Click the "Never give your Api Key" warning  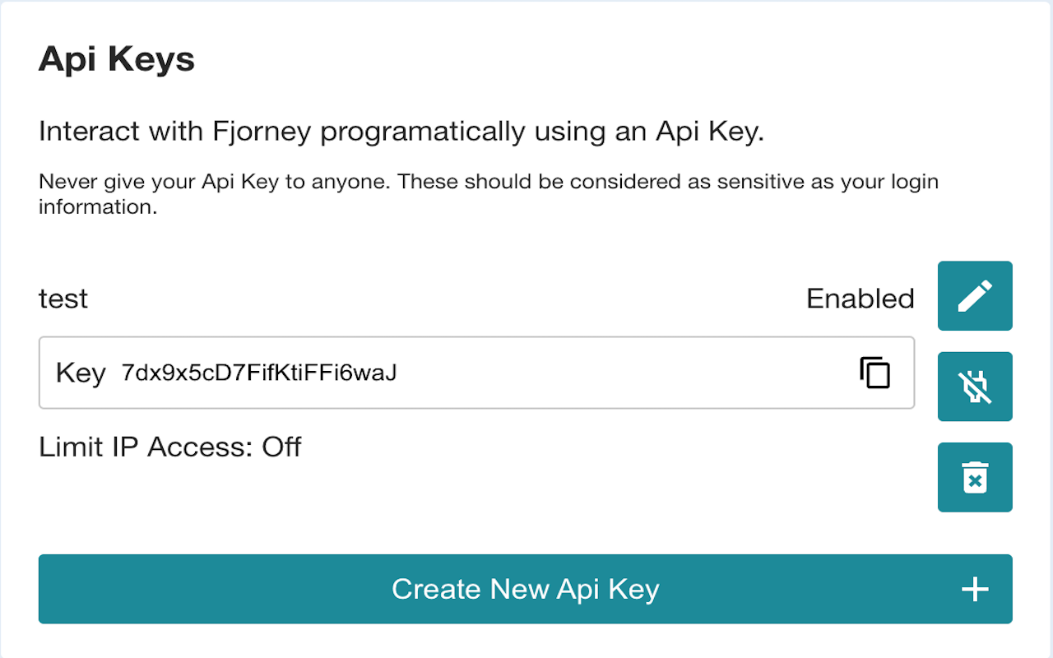pyautogui.click(x=489, y=194)
